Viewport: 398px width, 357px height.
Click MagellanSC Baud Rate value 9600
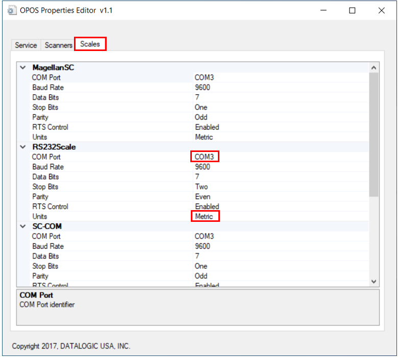(202, 88)
